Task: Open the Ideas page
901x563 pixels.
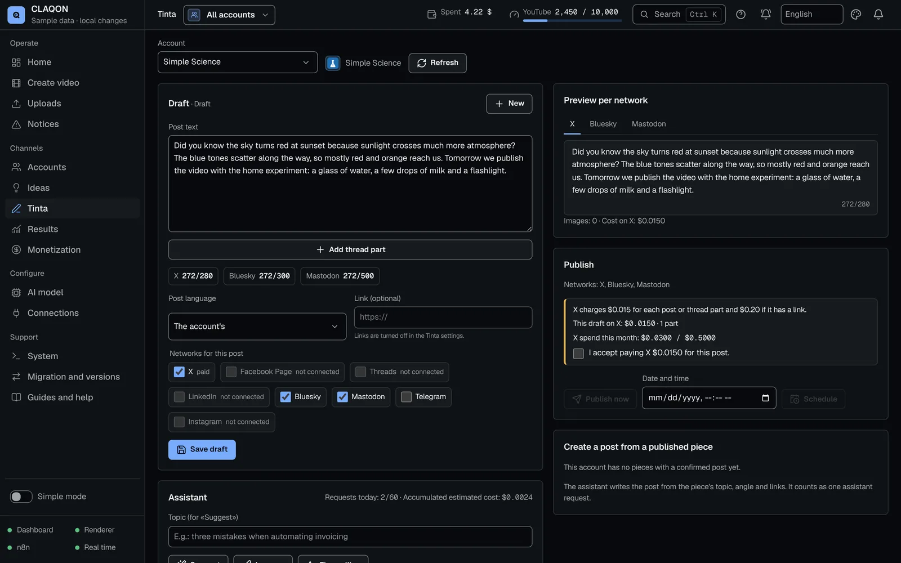Action: pos(72,188)
